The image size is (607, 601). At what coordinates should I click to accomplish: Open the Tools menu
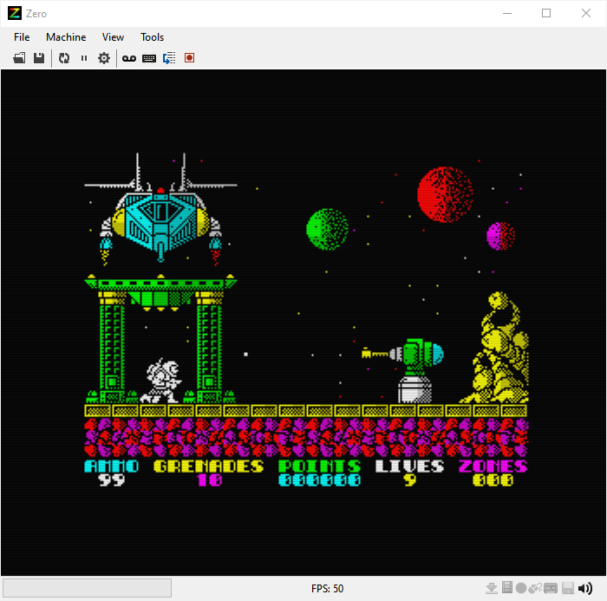coord(152,37)
